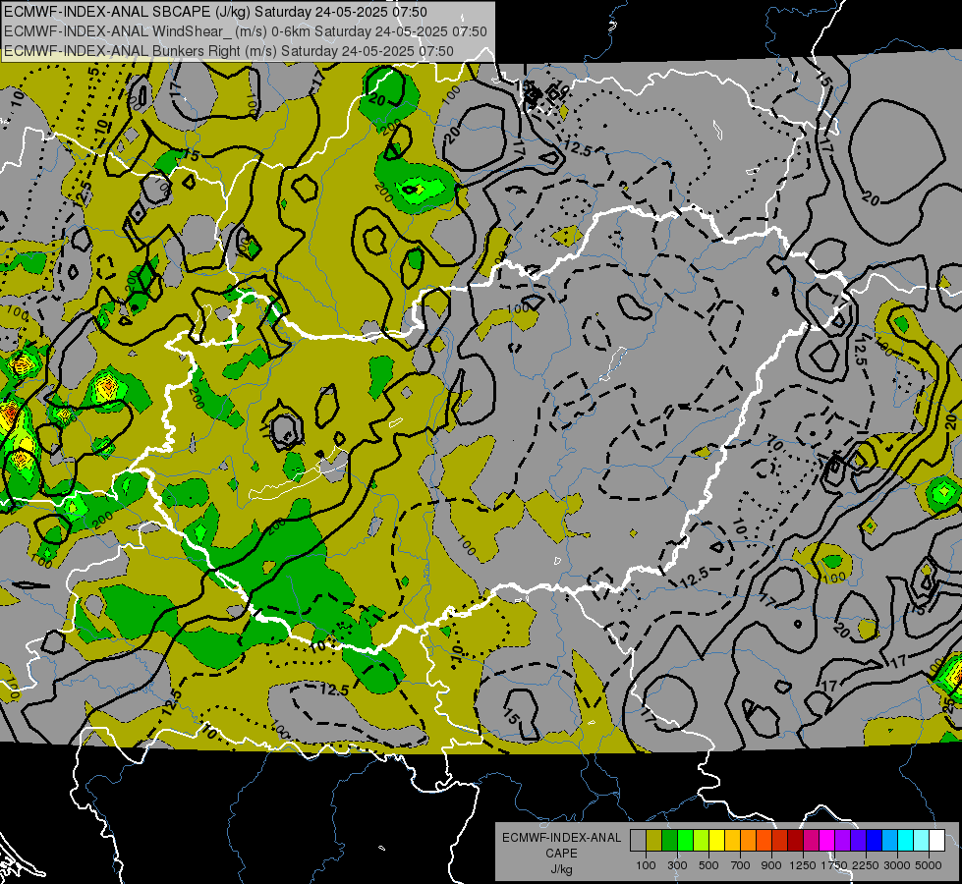Click the dark red legend swatch

795,841
